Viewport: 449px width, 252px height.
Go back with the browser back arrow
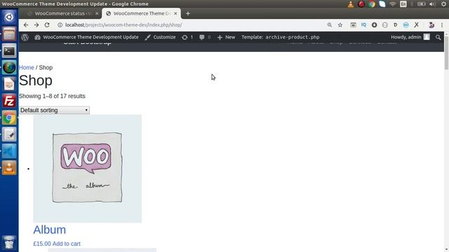pyautogui.click(x=26, y=25)
